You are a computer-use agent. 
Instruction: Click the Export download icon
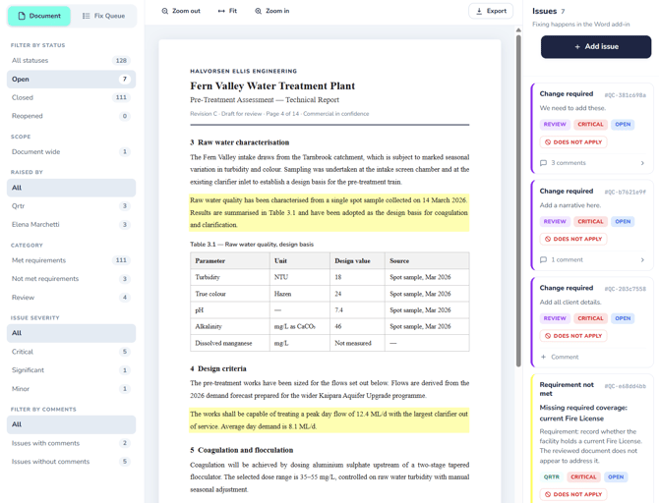pyautogui.click(x=479, y=12)
